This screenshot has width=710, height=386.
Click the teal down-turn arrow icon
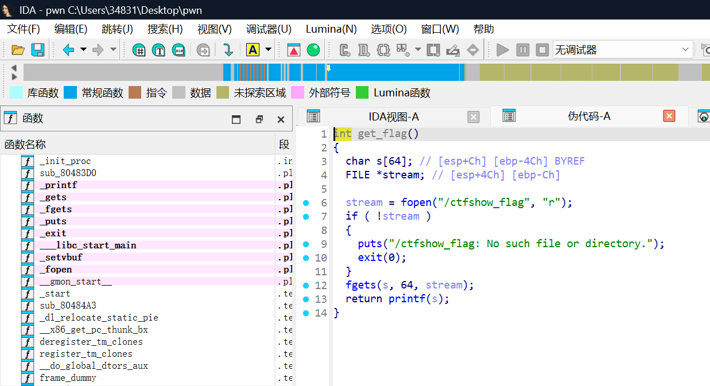point(228,50)
